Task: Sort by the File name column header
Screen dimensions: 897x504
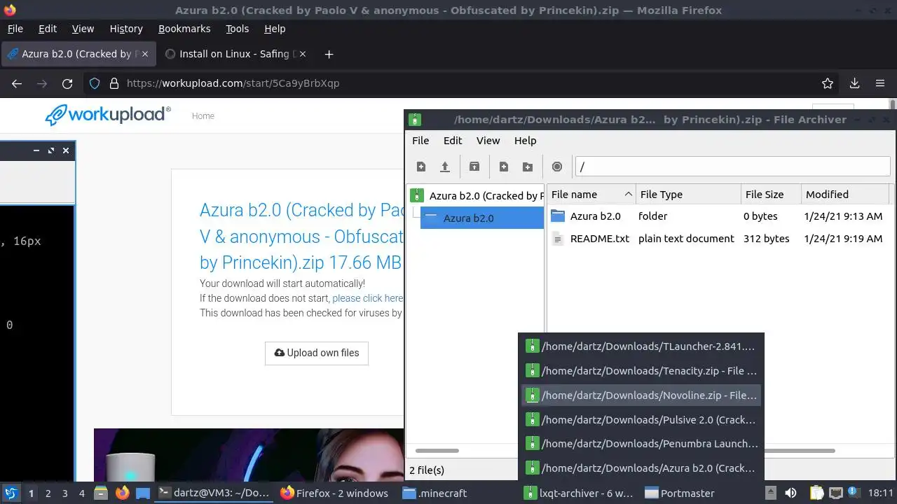Action: 591,195
